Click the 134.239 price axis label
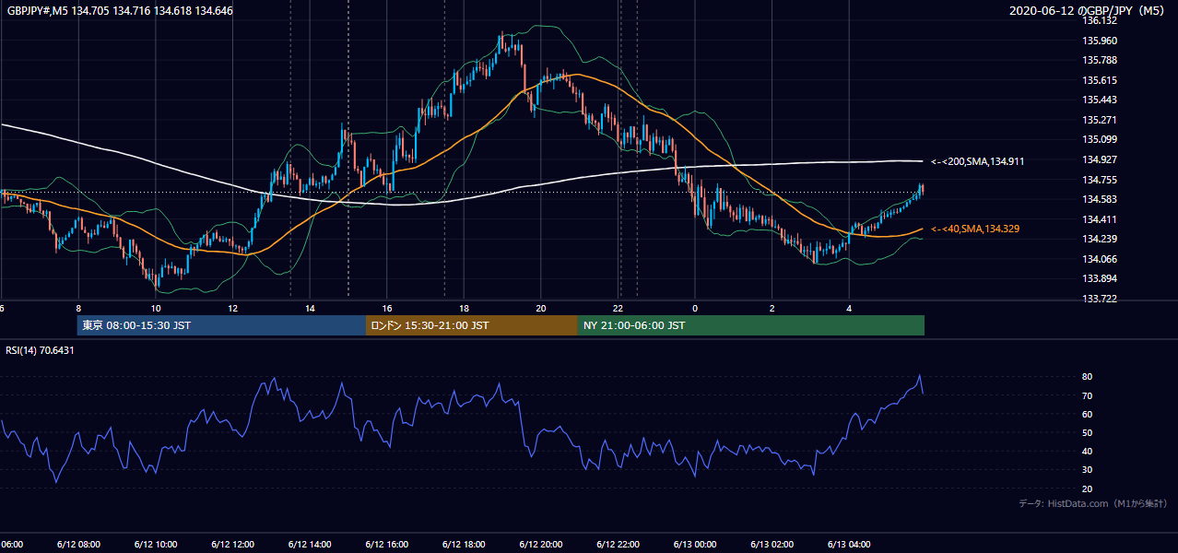The image size is (1178, 553). [x=1100, y=240]
